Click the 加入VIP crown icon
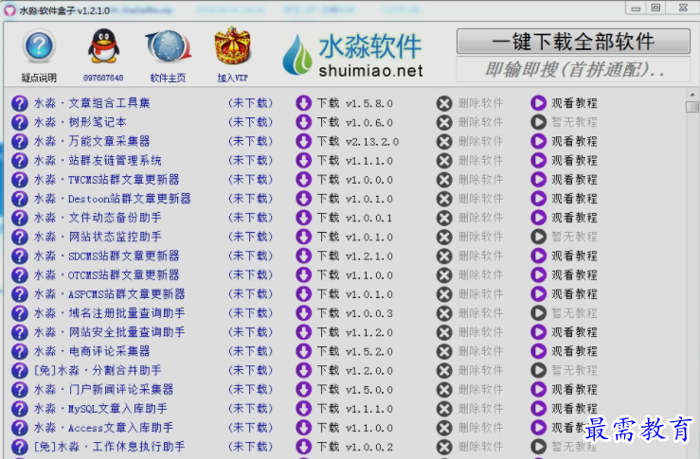700x459 pixels. [232, 46]
